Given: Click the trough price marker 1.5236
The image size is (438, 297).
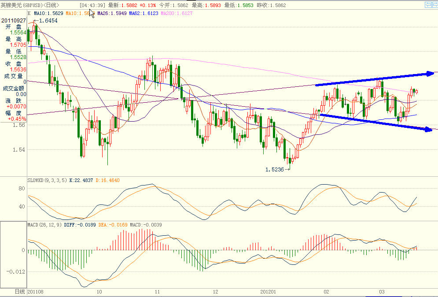Looking at the screenshot, I should pyautogui.click(x=274, y=170).
